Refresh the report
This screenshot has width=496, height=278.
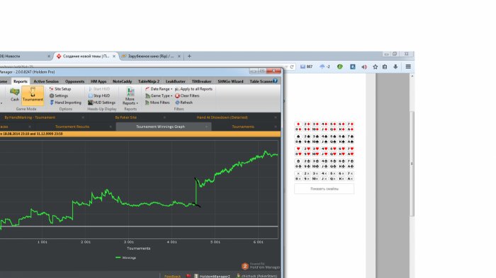(184, 103)
